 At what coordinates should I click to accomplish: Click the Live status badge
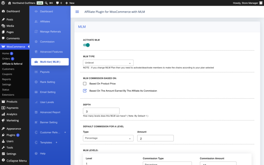(40, 3)
